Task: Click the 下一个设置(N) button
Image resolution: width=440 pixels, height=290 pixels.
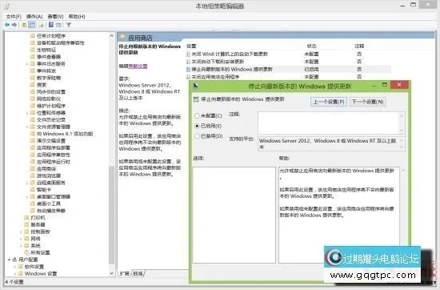Action: click(x=368, y=102)
